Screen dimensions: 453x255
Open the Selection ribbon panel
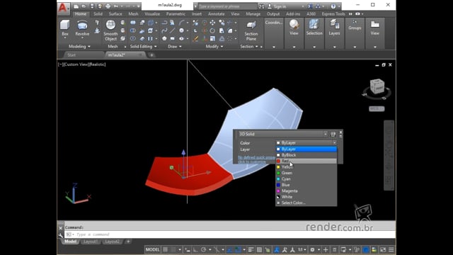(x=314, y=27)
